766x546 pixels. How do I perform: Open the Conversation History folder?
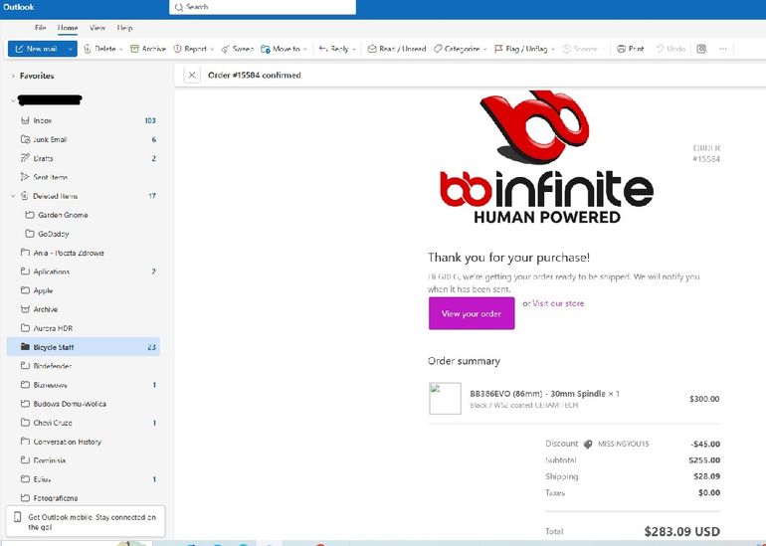(x=83, y=442)
